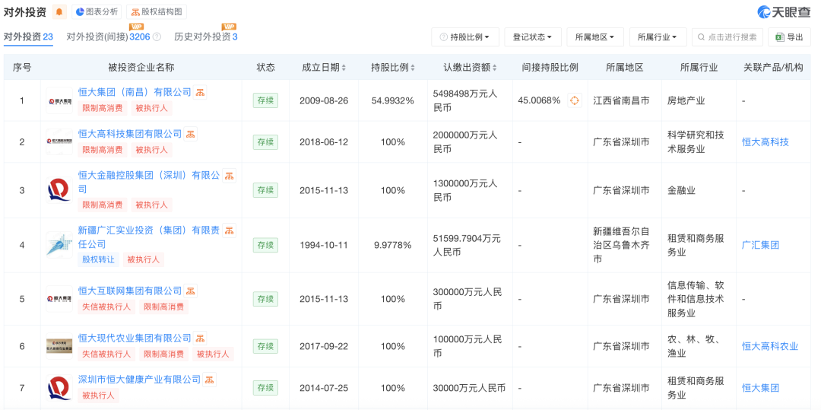821x410 pixels.
Task: Click 失信被执行人 tag under 恒大互联网集团
Action: (106, 307)
